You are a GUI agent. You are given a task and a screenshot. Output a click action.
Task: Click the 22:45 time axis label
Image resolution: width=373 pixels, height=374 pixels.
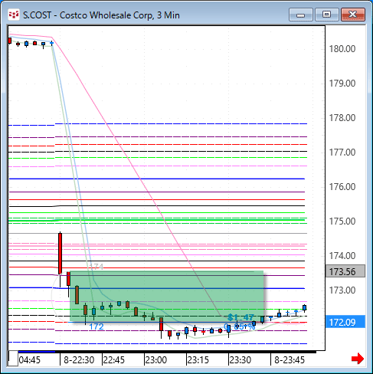[114, 360]
